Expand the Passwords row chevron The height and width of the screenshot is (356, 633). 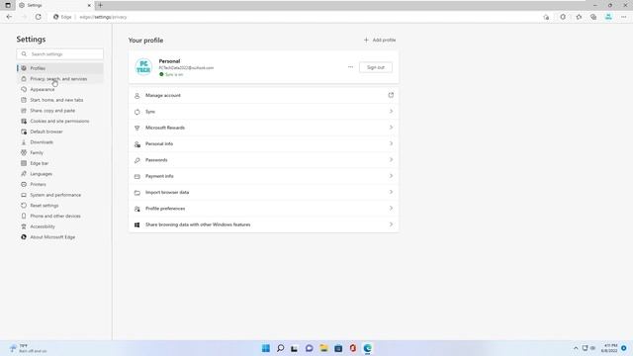coord(391,160)
